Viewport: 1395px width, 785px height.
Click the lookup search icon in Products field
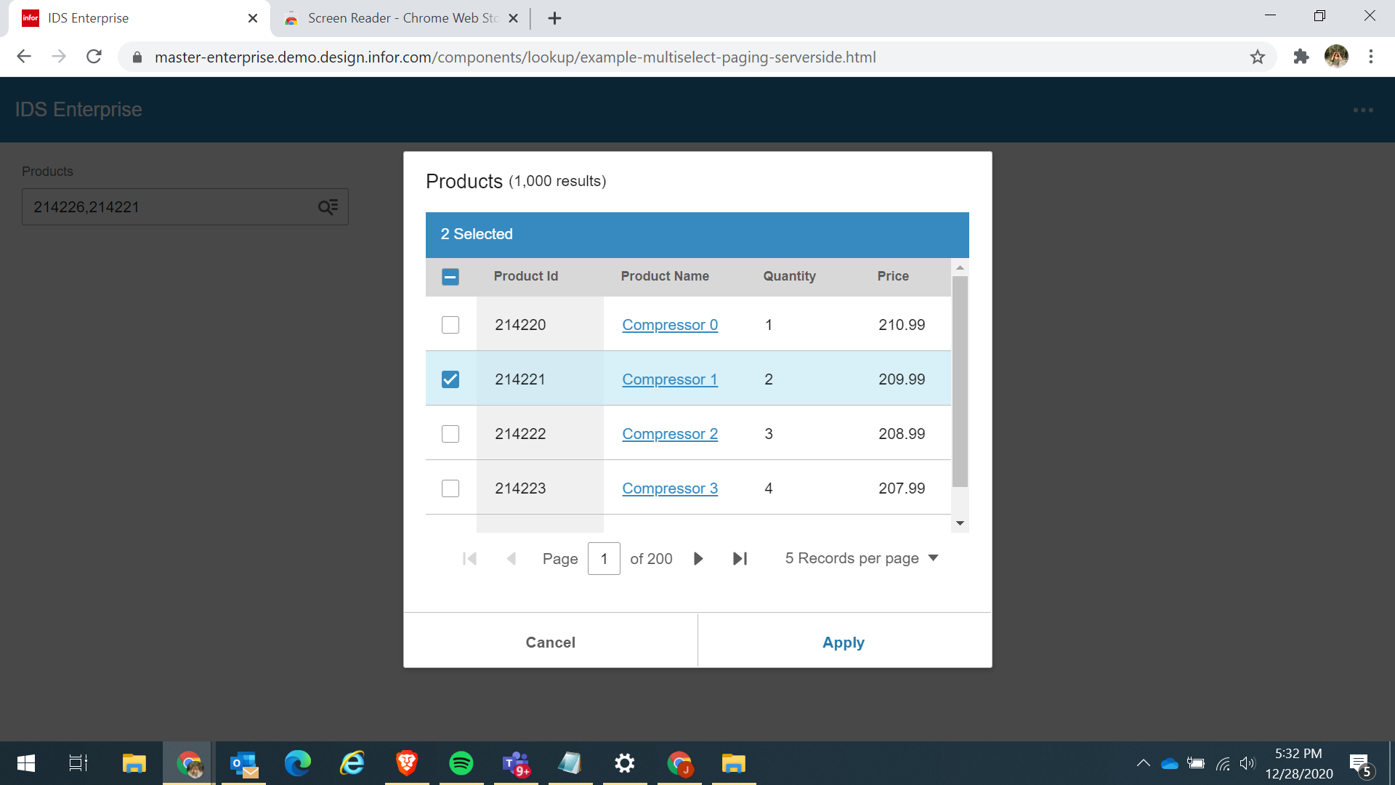tap(328, 207)
